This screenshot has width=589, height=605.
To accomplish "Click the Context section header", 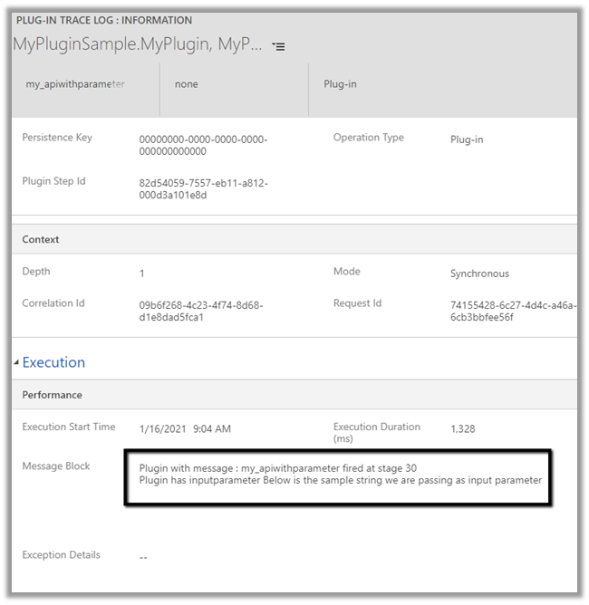I will [41, 240].
